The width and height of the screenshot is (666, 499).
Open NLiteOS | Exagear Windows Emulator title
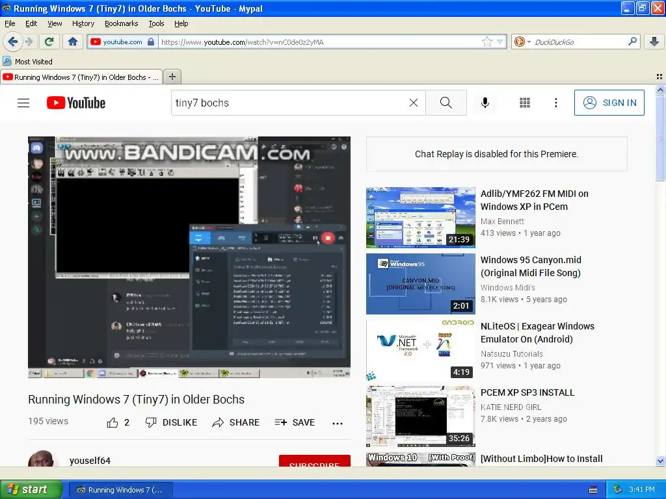click(x=537, y=333)
